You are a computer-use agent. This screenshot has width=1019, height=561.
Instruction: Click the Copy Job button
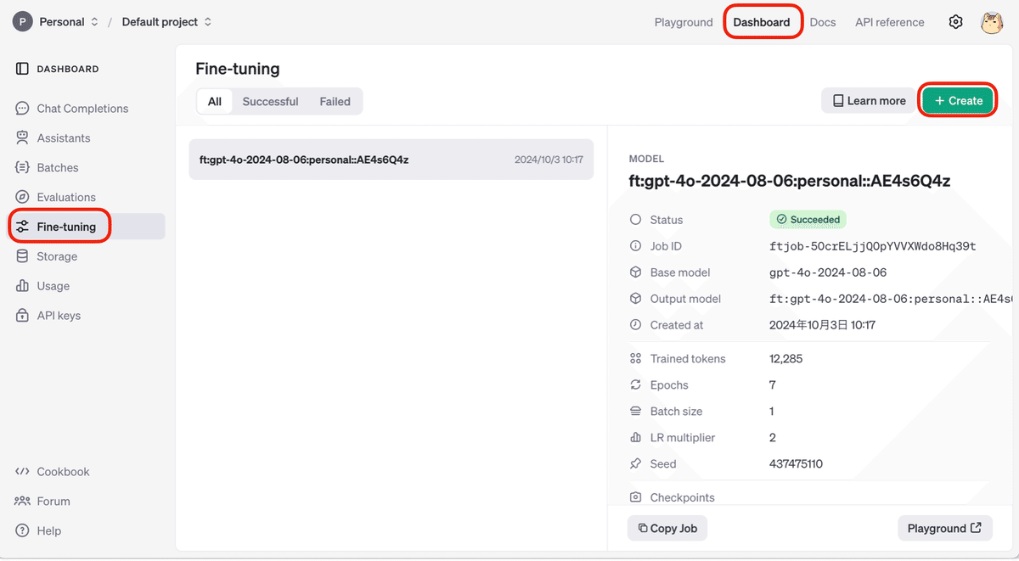pyautogui.click(x=667, y=528)
